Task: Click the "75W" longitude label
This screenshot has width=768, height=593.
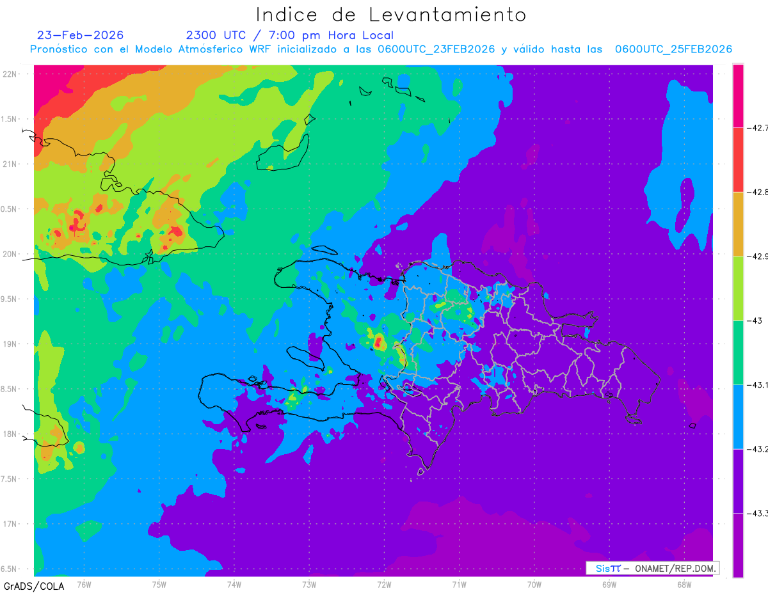Action: tap(159, 584)
